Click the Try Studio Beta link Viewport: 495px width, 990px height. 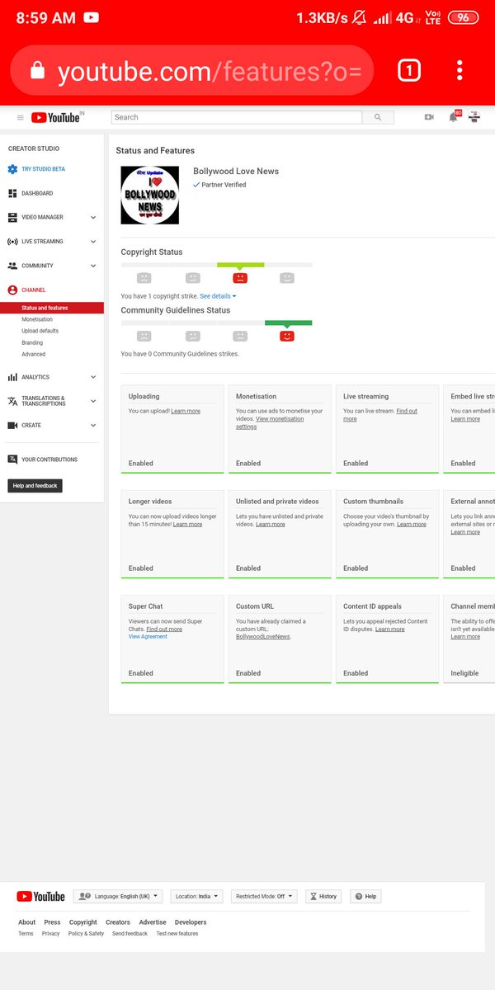[x=44, y=169]
